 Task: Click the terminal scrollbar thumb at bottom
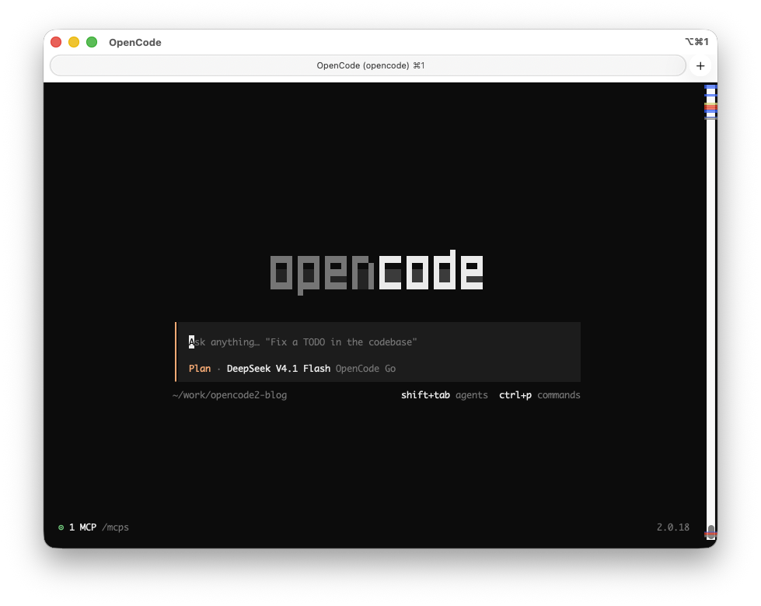click(710, 531)
